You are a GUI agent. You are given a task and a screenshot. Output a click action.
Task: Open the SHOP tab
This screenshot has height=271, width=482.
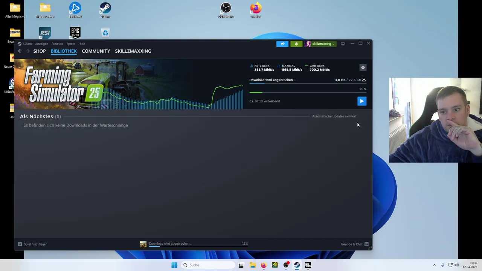point(40,51)
